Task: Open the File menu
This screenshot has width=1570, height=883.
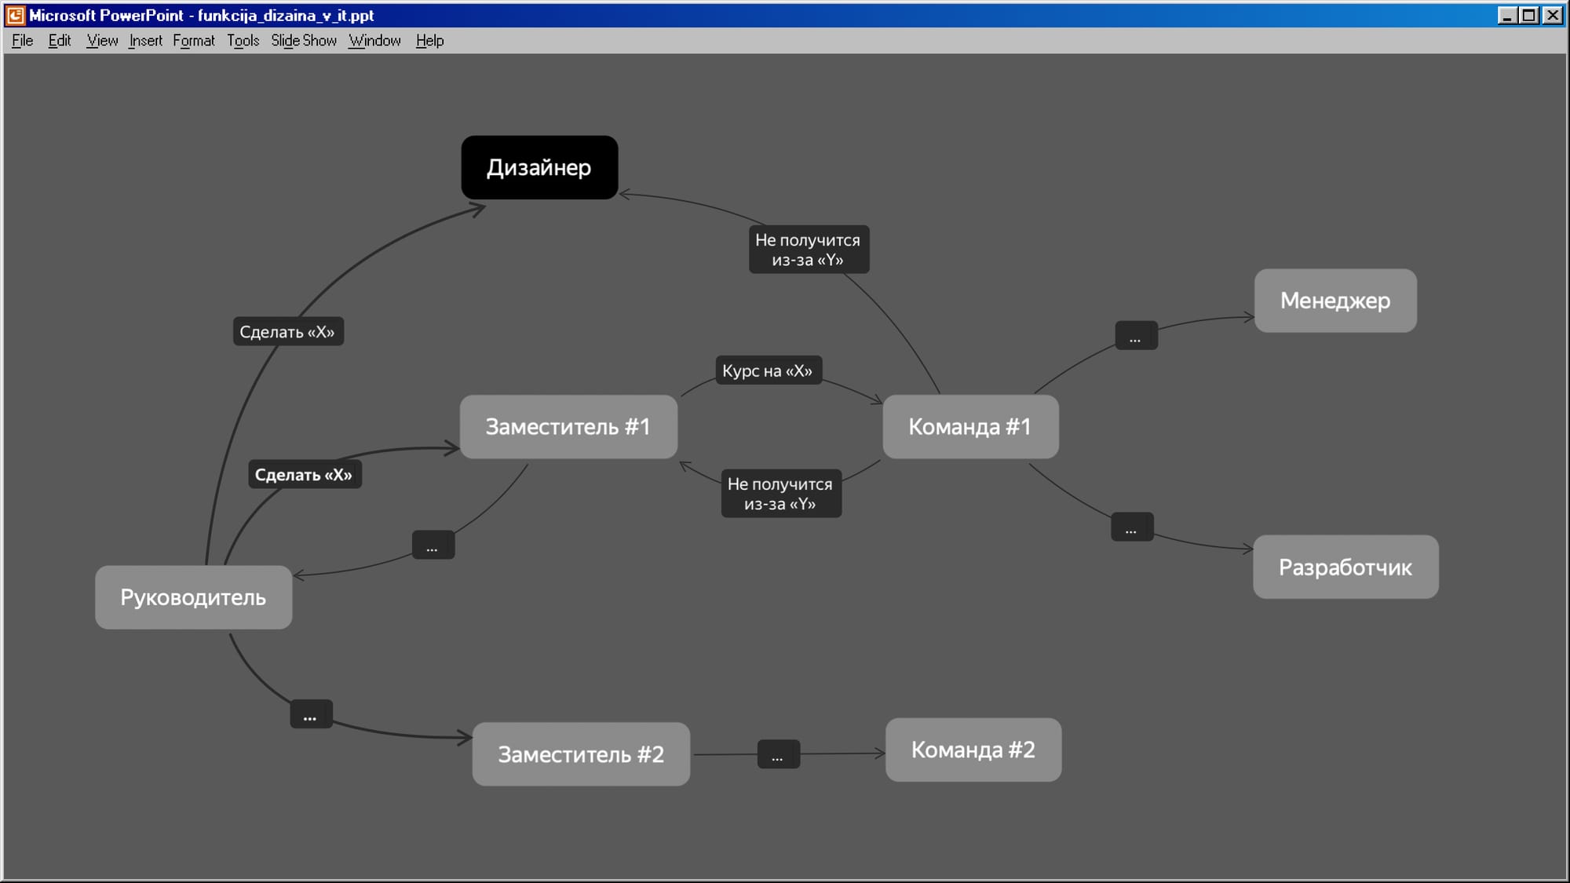Action: [x=22, y=41]
